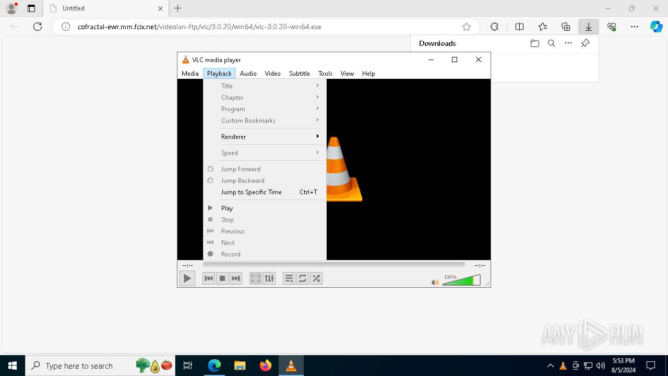Toggle fullscreen video button in VLC
The width and height of the screenshot is (668, 376).
click(x=256, y=278)
